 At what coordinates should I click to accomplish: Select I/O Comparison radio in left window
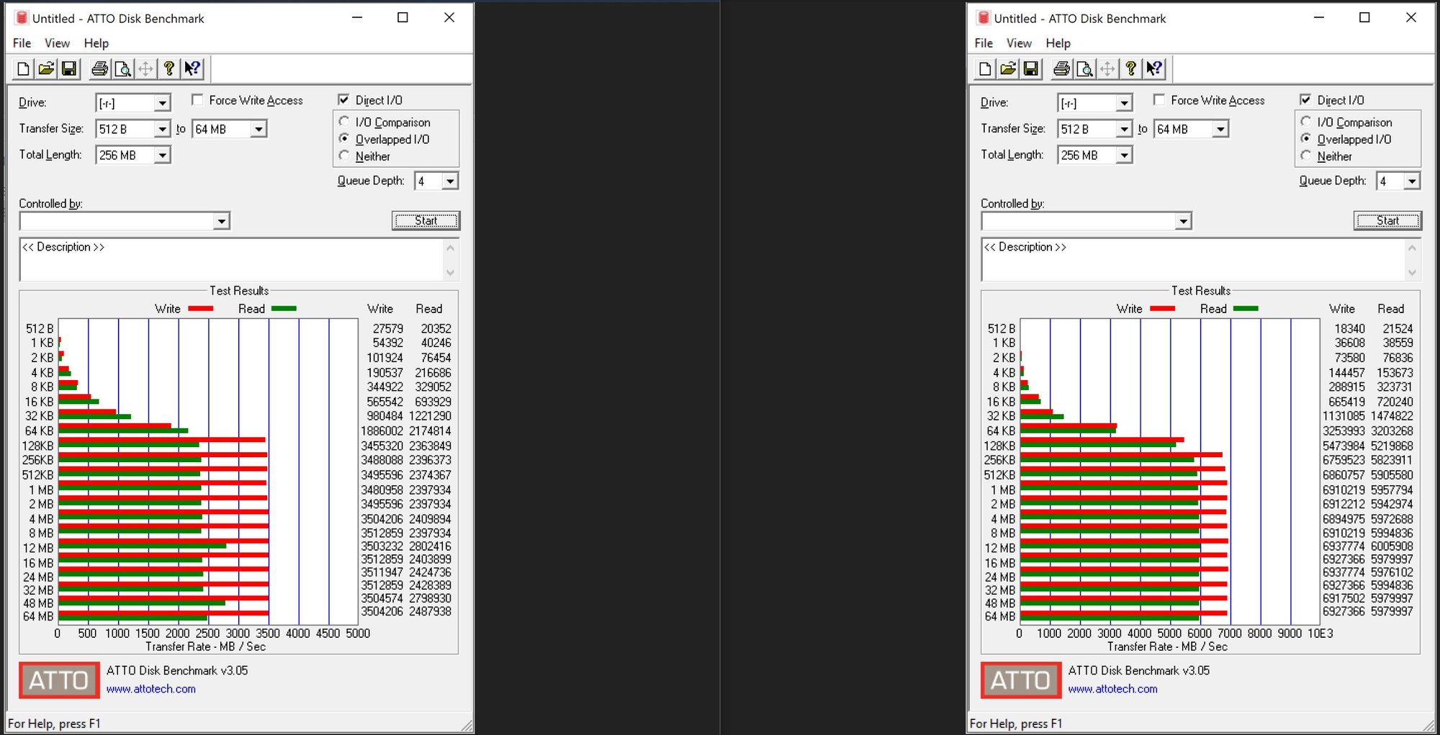point(344,122)
